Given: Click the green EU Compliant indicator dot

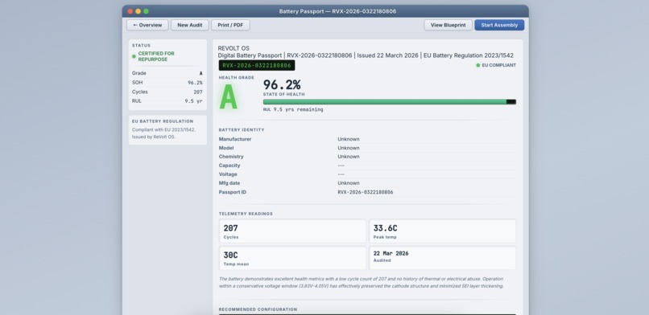Looking at the screenshot, I should [x=478, y=65].
